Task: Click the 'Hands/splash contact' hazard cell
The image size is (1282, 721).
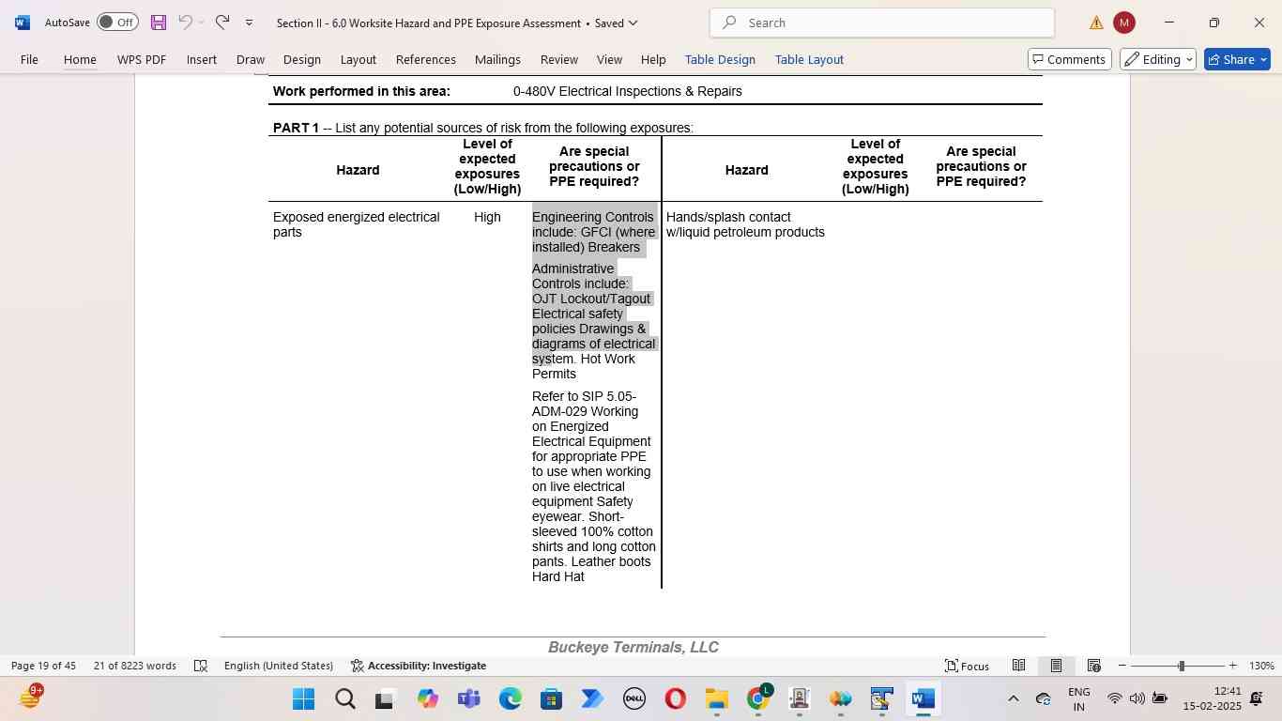Action: tap(745, 224)
